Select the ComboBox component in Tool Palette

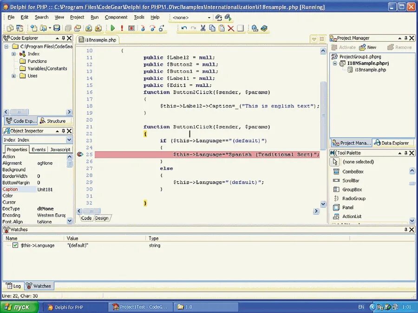353,172
